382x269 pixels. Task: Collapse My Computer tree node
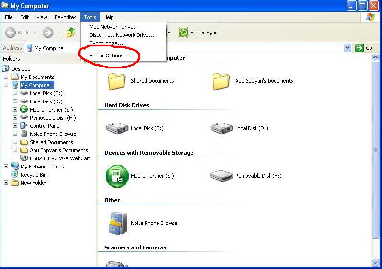6,85
